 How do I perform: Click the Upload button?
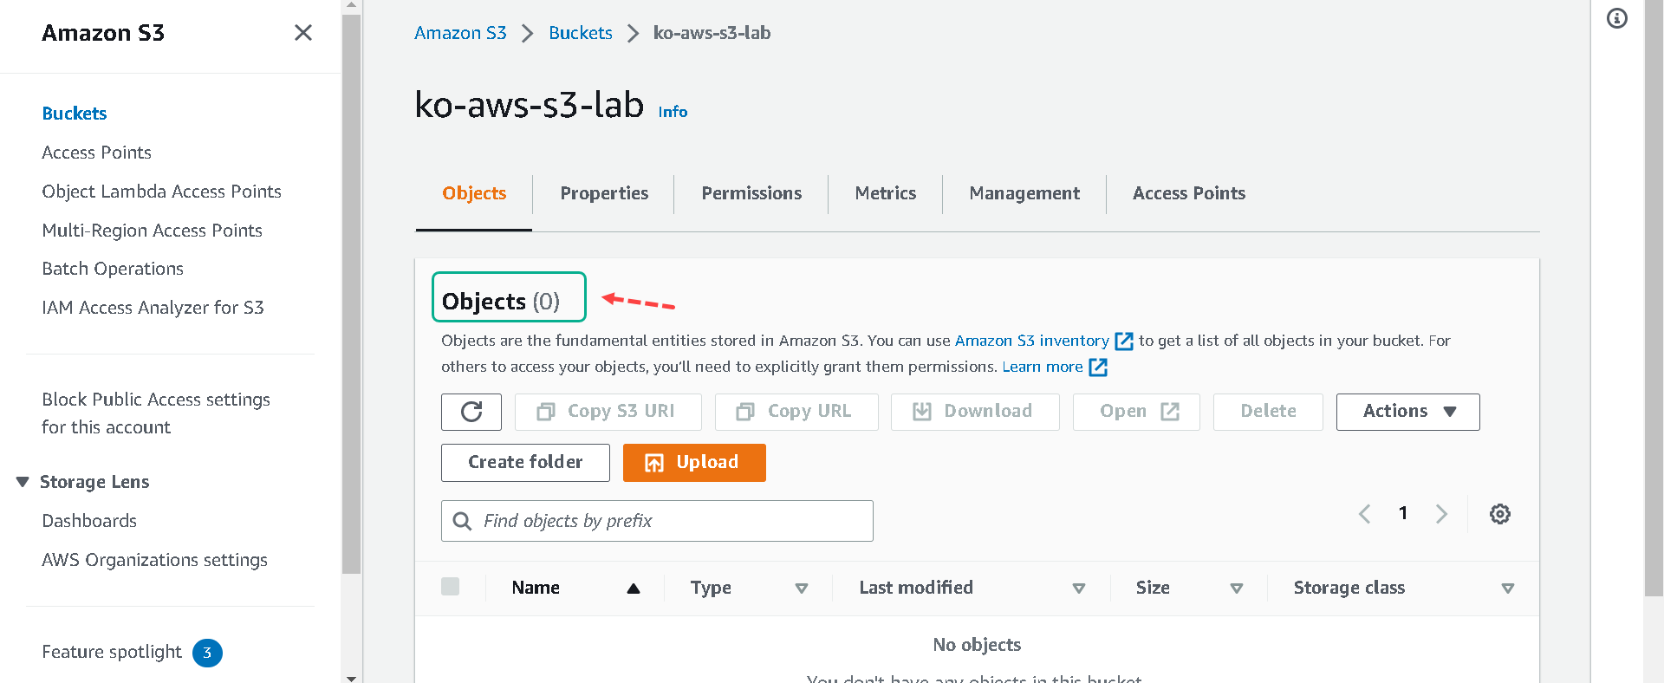coord(694,463)
